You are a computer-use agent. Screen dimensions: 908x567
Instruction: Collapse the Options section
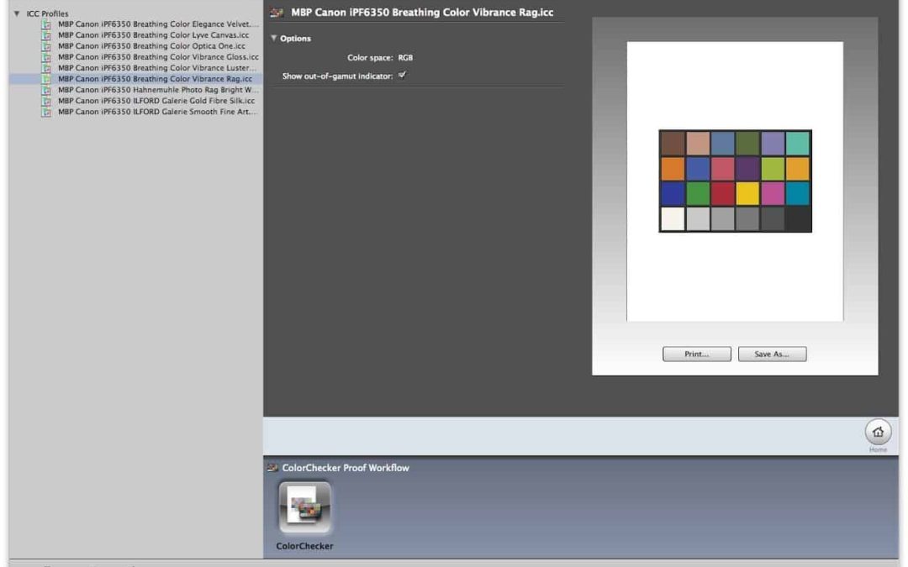click(274, 39)
